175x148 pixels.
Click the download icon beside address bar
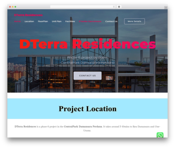[x=119, y=7]
